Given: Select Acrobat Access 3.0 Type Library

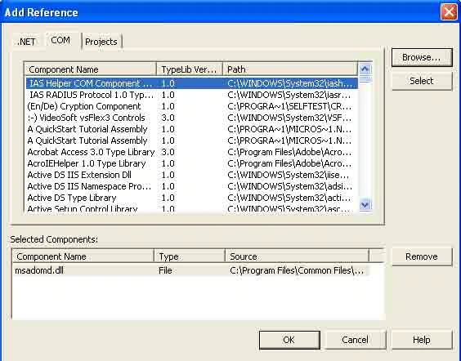Looking at the screenshot, I should tap(192, 152).
